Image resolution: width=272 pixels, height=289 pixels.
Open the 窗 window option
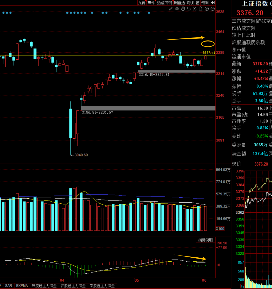(x=198, y=3)
